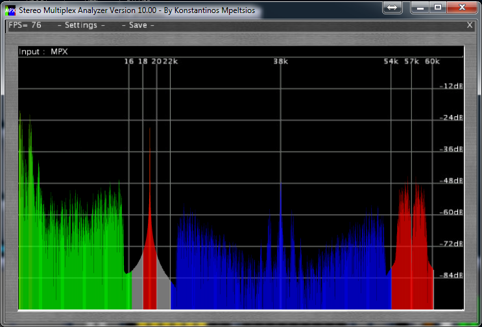The image size is (482, 327).
Task: Click the -36dB scale label
Action: [x=452, y=149]
